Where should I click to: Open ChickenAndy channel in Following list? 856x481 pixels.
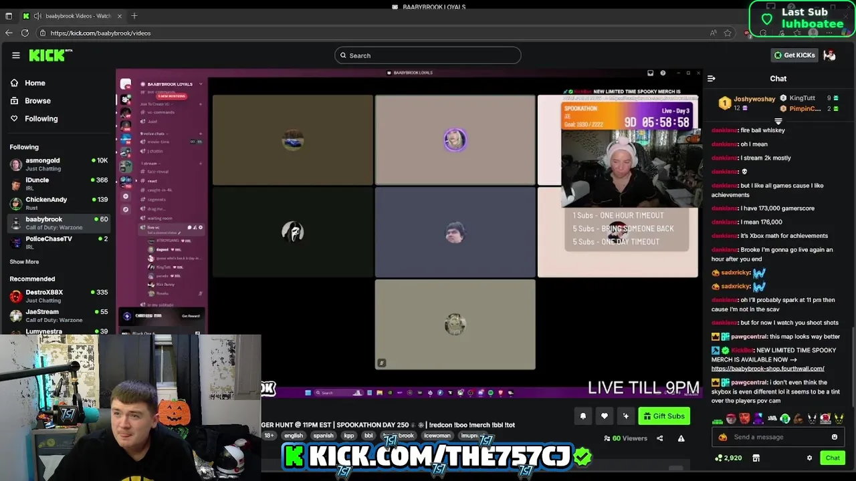tap(58, 203)
